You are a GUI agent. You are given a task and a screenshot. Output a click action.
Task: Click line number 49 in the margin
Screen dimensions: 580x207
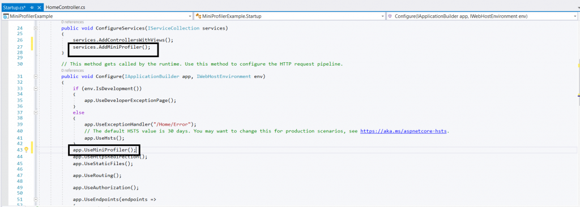[x=20, y=187]
